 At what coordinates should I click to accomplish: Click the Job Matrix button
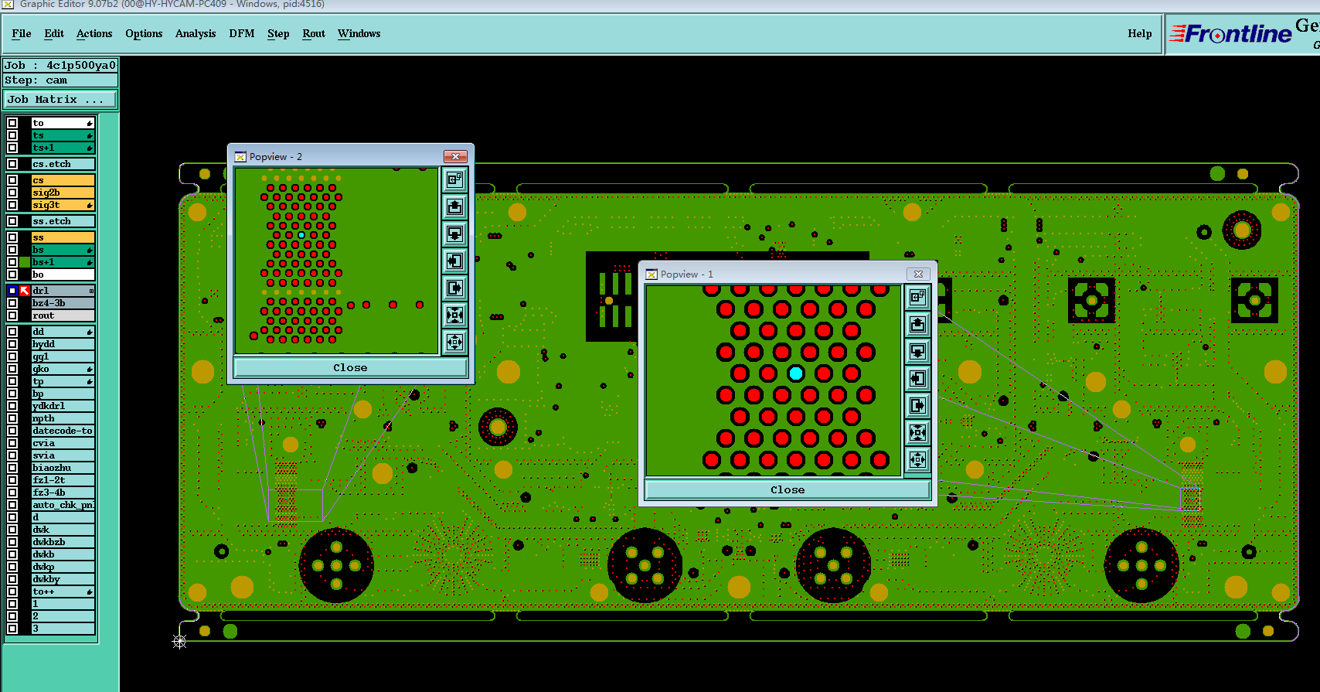click(60, 100)
